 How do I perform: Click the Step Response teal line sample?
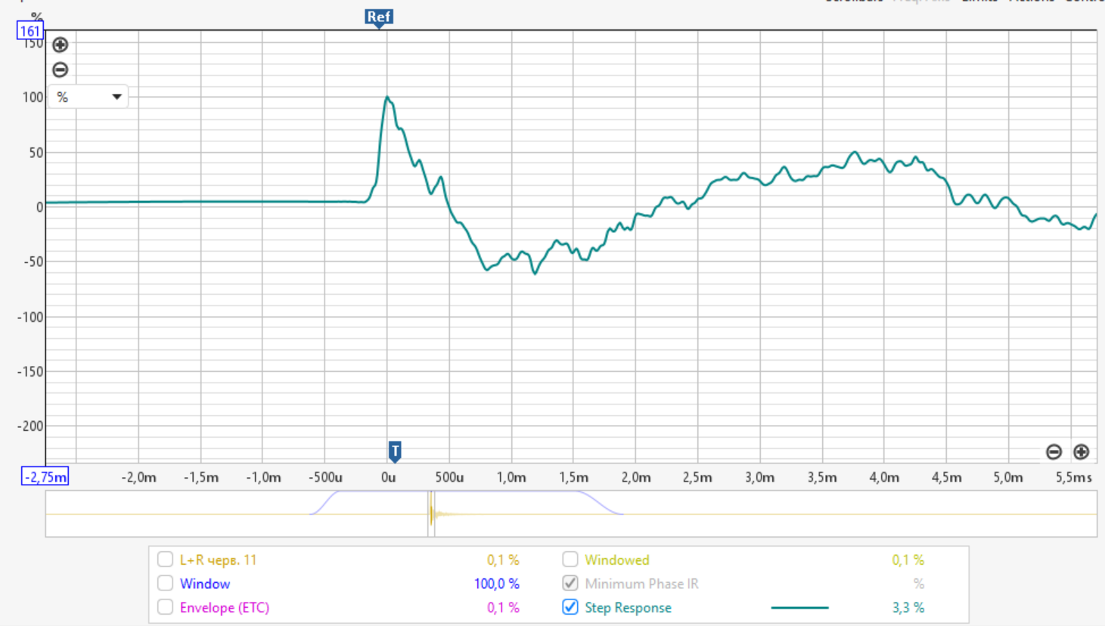tap(799, 608)
